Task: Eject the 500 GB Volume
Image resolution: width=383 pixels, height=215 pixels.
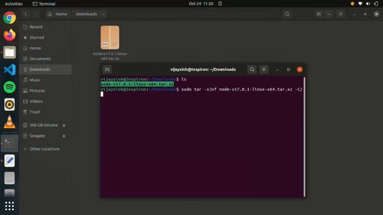Action: click(x=64, y=125)
